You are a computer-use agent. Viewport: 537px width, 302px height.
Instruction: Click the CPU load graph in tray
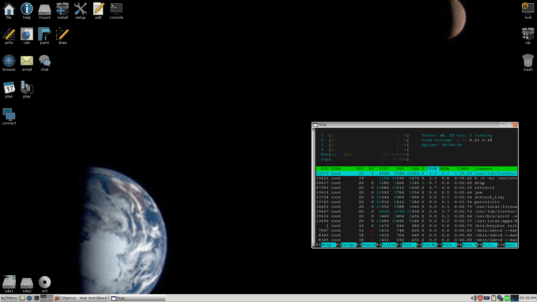pyautogui.click(x=515, y=298)
